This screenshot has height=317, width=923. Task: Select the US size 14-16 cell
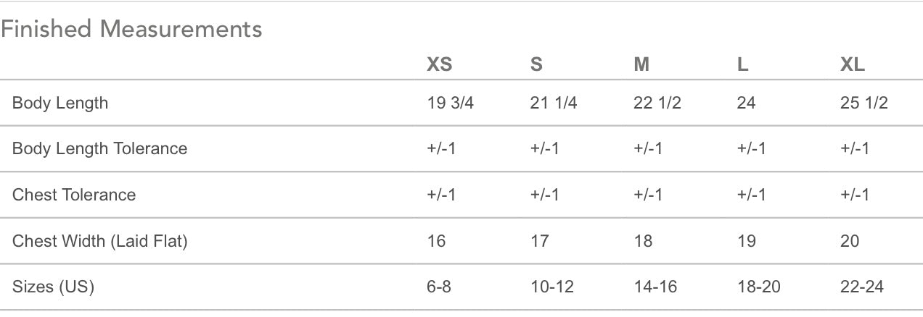[x=655, y=287]
